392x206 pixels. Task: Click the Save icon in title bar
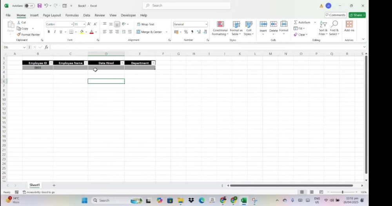(x=40, y=5)
